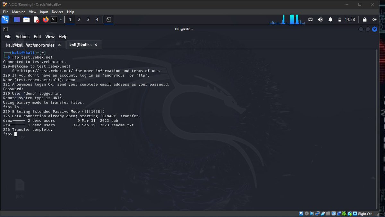Screen dimensions: 385x217
Task: Click the VirtualBox USB status icon
Action: click(323, 213)
